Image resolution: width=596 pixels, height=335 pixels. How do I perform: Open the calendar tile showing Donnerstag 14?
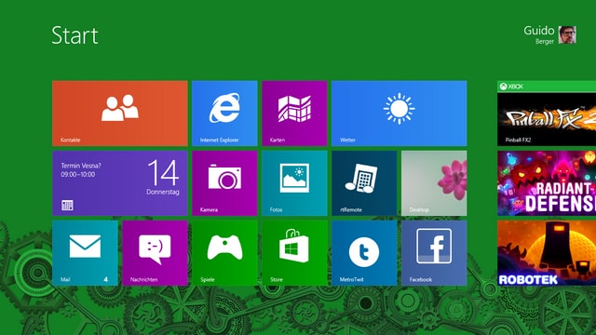click(120, 183)
